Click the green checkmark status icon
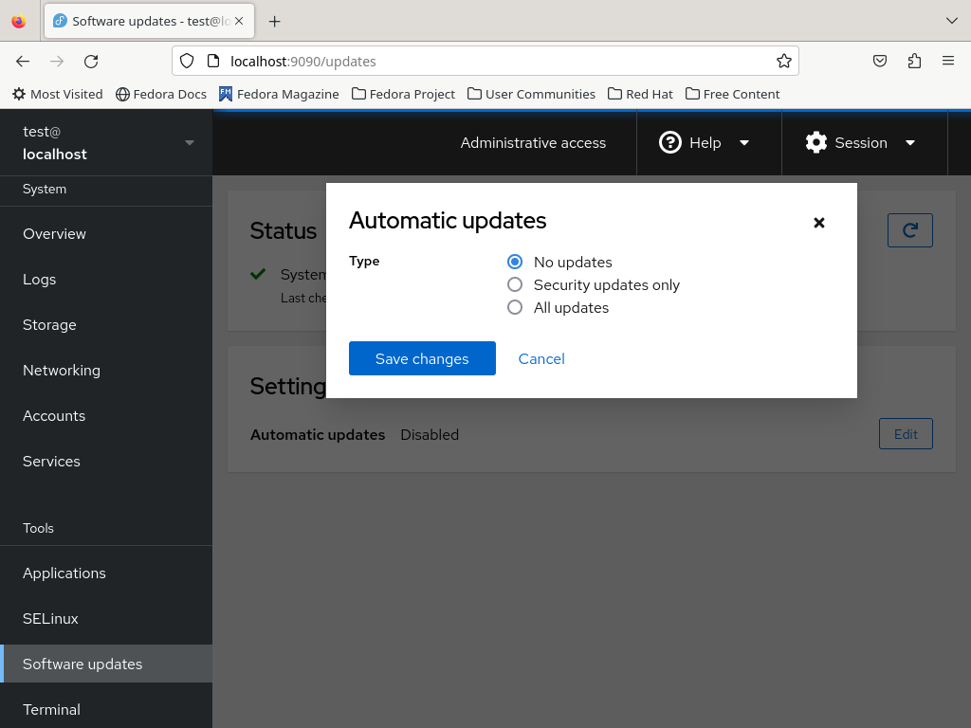Viewport: 971px width, 728px height. click(x=258, y=274)
